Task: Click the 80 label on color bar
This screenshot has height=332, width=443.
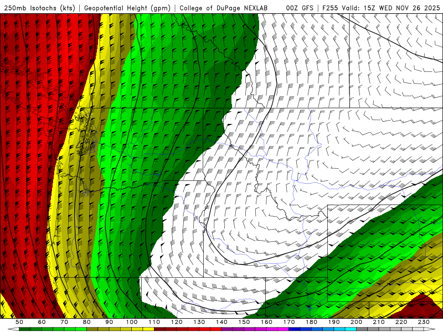Action: click(86, 322)
